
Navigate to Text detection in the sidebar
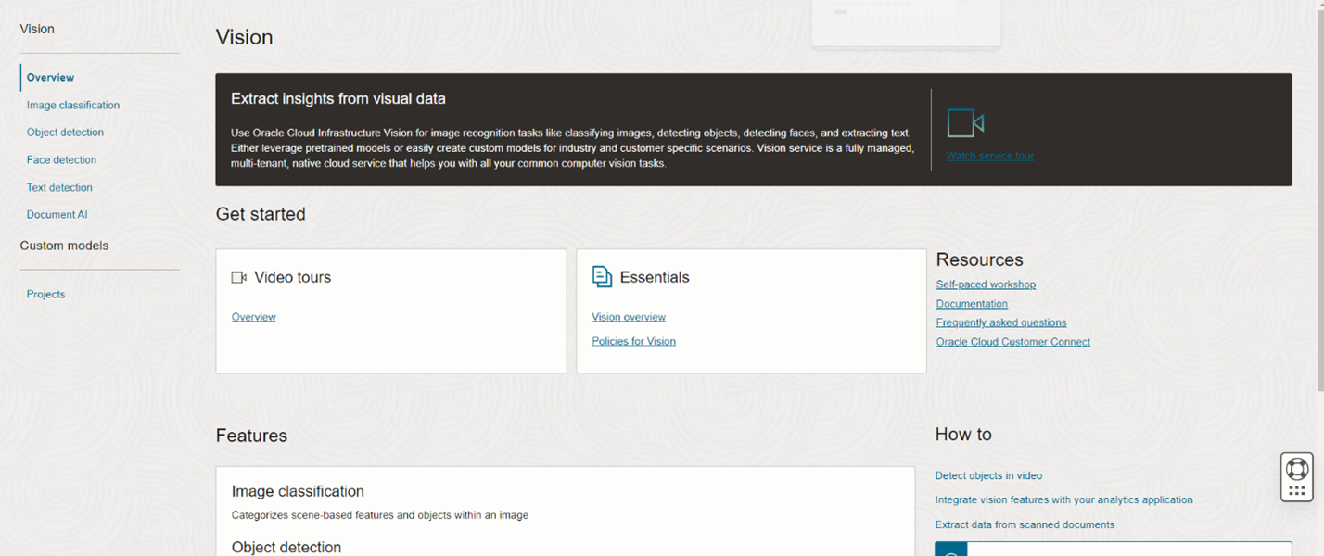59,187
